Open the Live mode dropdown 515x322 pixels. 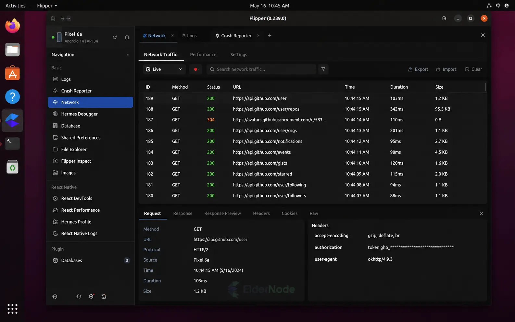coord(164,69)
